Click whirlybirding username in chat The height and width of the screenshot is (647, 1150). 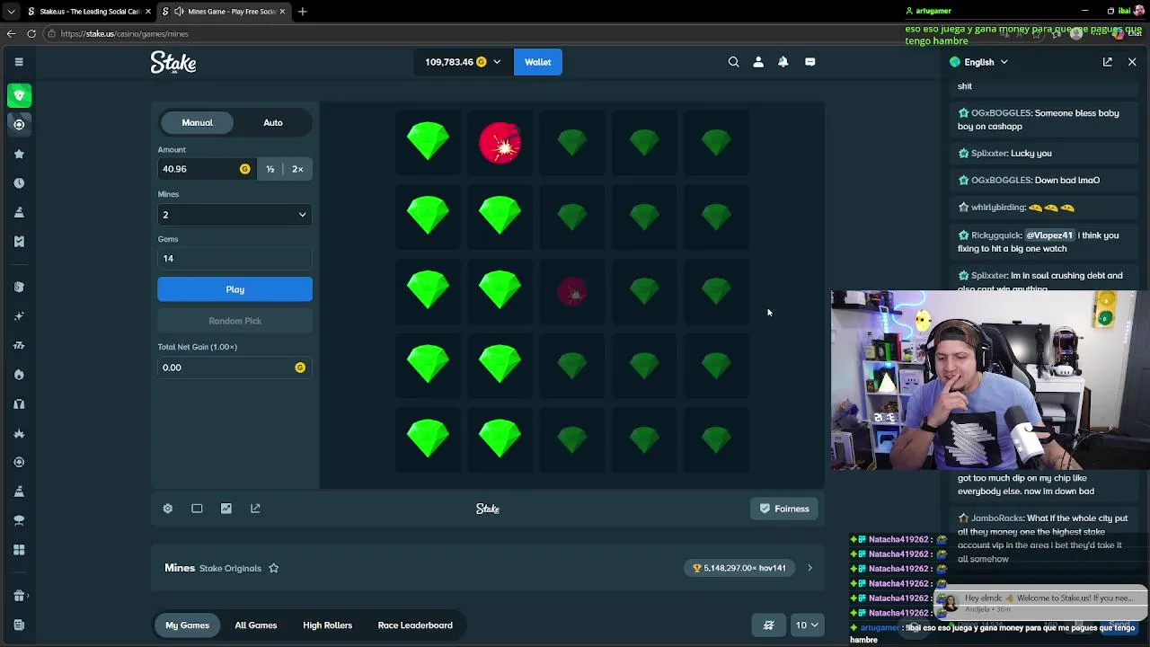click(x=998, y=208)
